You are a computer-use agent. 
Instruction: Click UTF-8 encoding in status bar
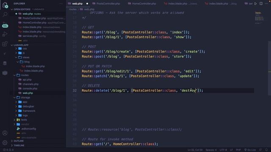tap(223, 150)
